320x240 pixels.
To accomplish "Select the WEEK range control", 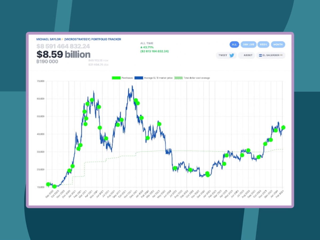I will [x=263, y=45].
